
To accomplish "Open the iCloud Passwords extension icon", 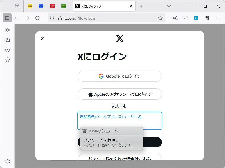I will (x=207, y=18).
